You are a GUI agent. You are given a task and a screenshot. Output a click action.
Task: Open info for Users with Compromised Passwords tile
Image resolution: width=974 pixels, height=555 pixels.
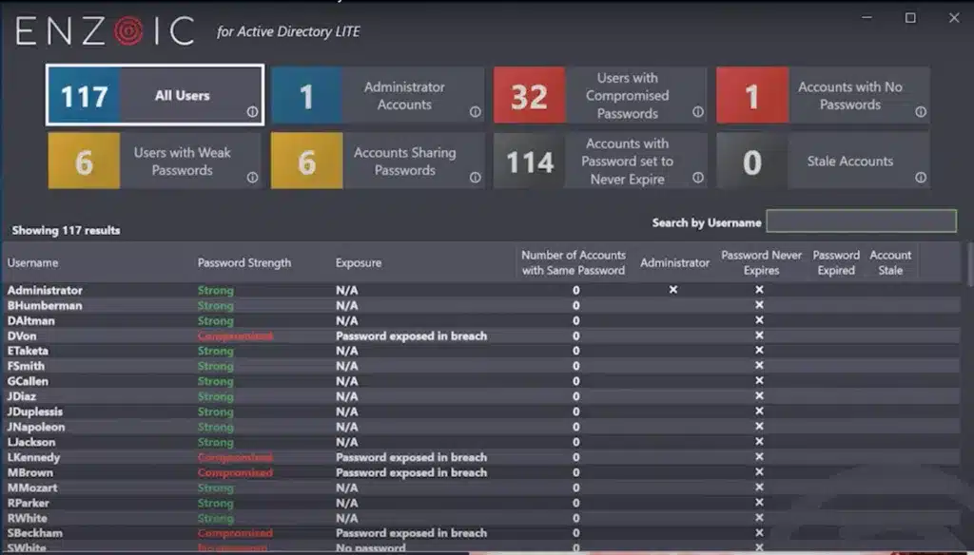click(x=697, y=113)
